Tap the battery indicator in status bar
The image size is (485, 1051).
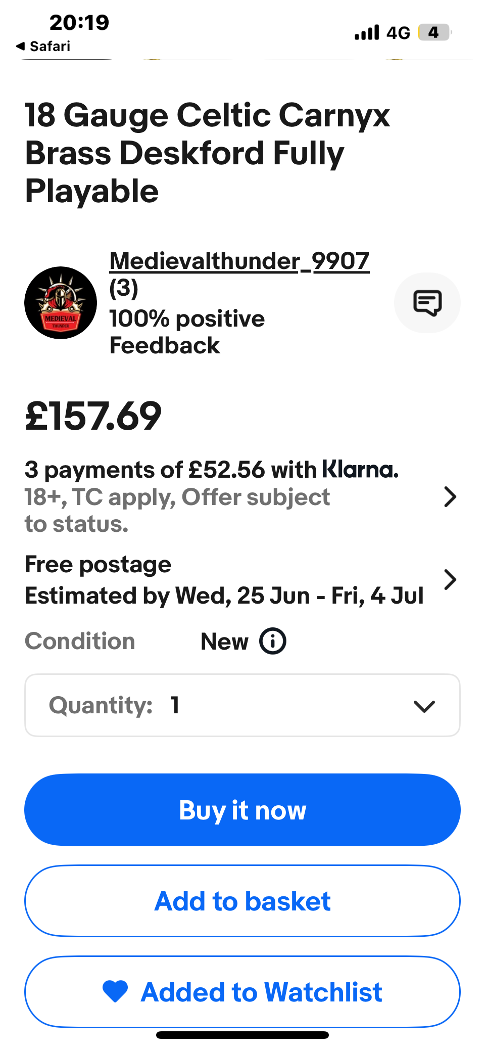pos(434,32)
